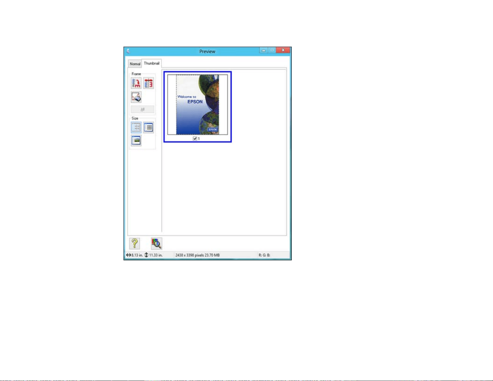
Task: Click the scanner icon in title bar
Action: tap(128, 51)
